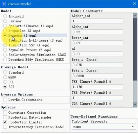This screenshot has width=138, height=134.
Task: Enable Low-Re Corrections checkbox
Action: 5,100
